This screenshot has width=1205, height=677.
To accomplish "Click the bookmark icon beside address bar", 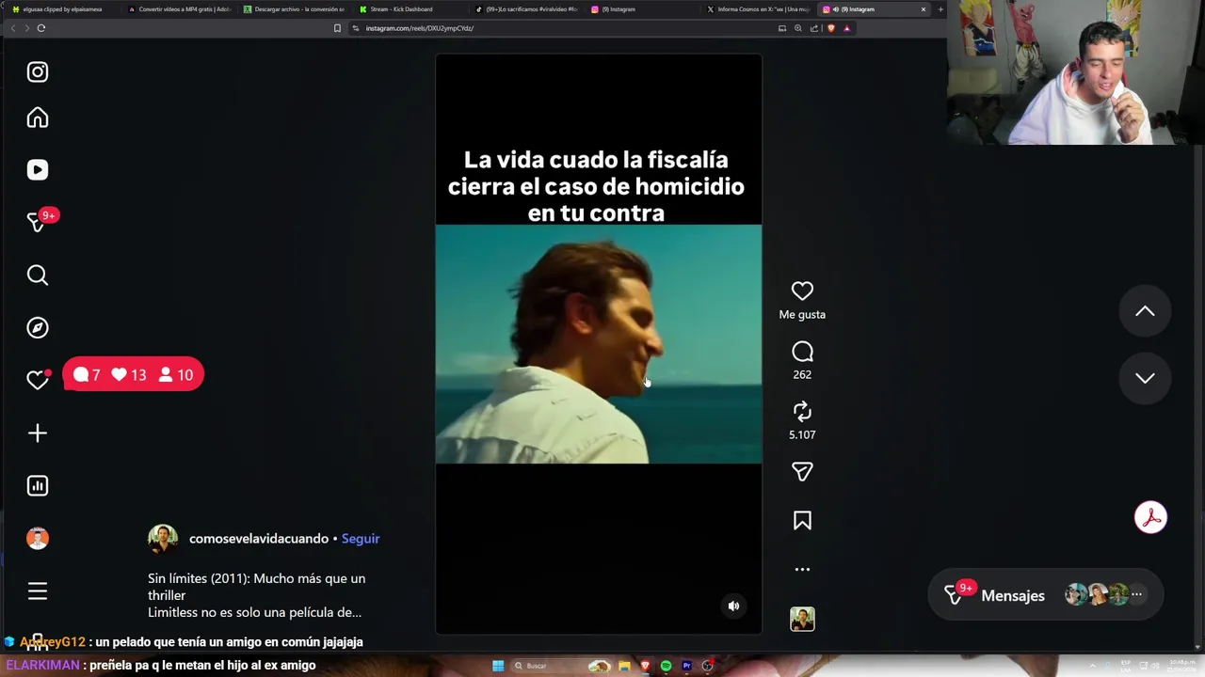I will coord(337,28).
